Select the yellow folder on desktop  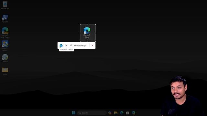pos(5,72)
